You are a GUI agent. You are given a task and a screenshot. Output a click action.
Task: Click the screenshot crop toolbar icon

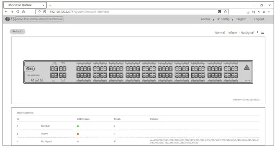[x=253, y=12]
